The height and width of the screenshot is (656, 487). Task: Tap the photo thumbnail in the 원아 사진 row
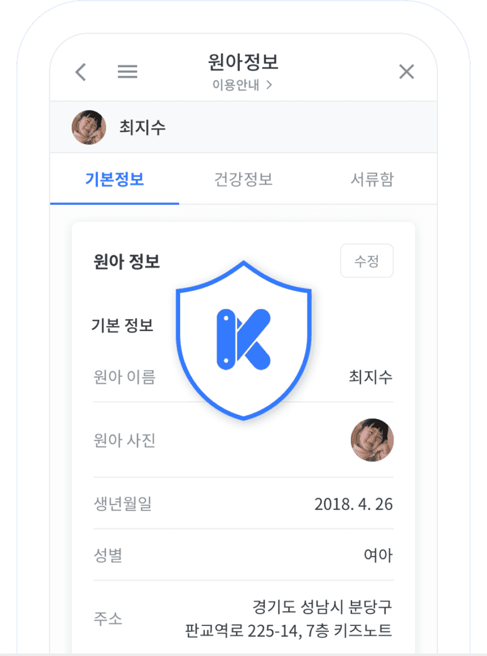point(372,440)
